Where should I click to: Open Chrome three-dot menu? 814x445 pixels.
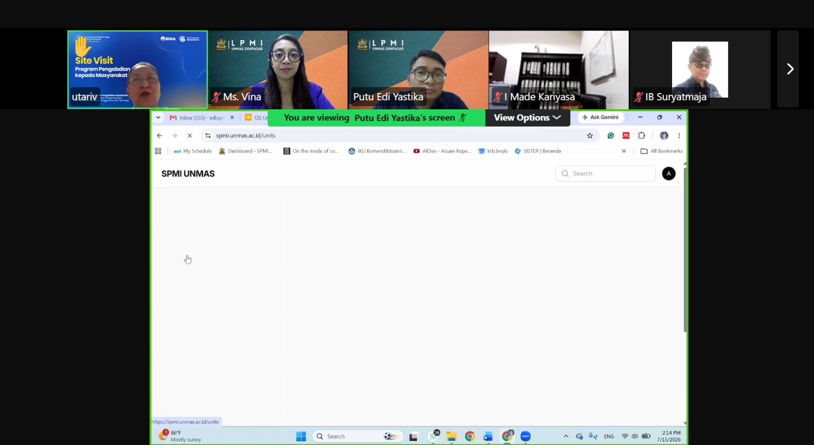(679, 136)
